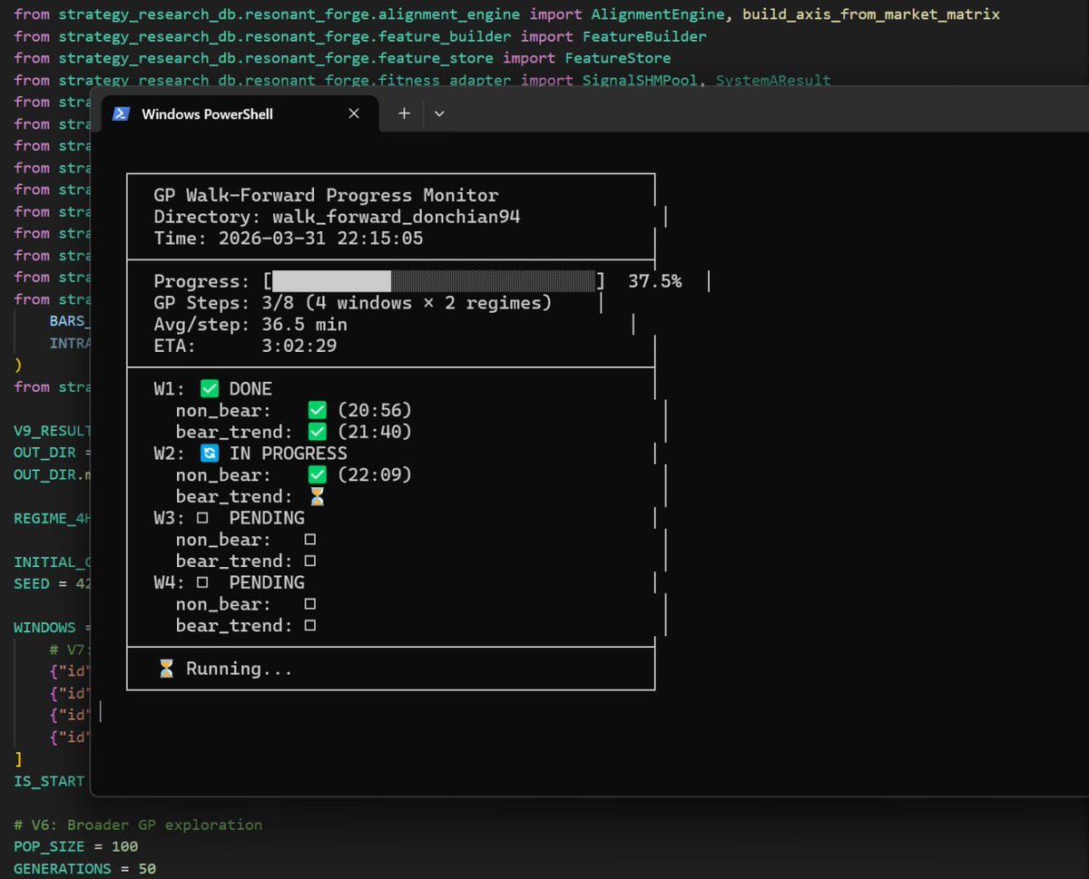Screen dimensions: 1089x879
Task: Click the 'GP Walk-Forward Progress Monitor' title
Action: click(327, 195)
